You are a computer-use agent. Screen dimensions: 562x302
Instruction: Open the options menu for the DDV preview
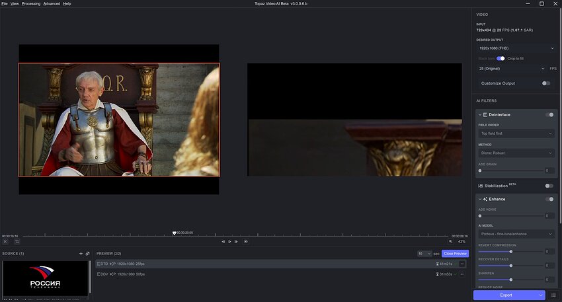tap(462, 274)
